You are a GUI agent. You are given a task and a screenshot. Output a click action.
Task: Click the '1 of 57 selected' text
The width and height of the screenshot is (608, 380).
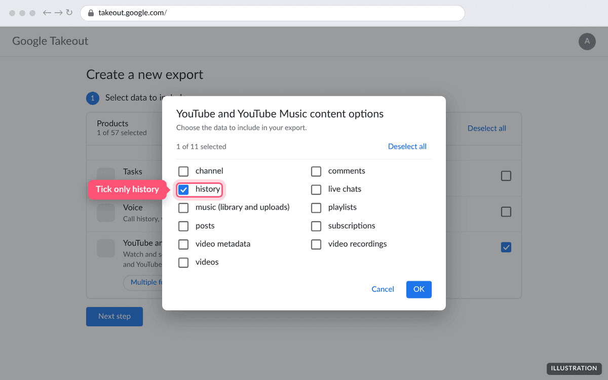[x=122, y=133]
